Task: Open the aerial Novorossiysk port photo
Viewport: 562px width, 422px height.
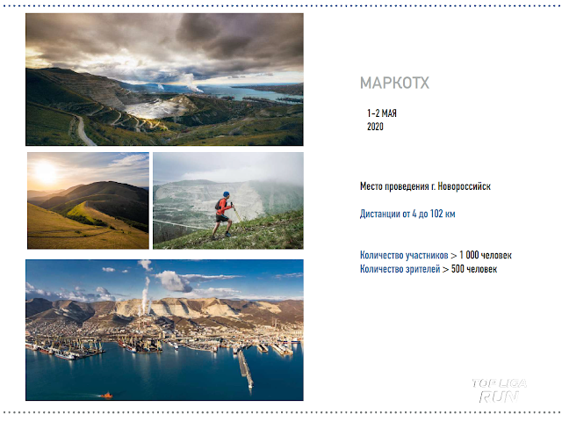Action: pyautogui.click(x=164, y=330)
